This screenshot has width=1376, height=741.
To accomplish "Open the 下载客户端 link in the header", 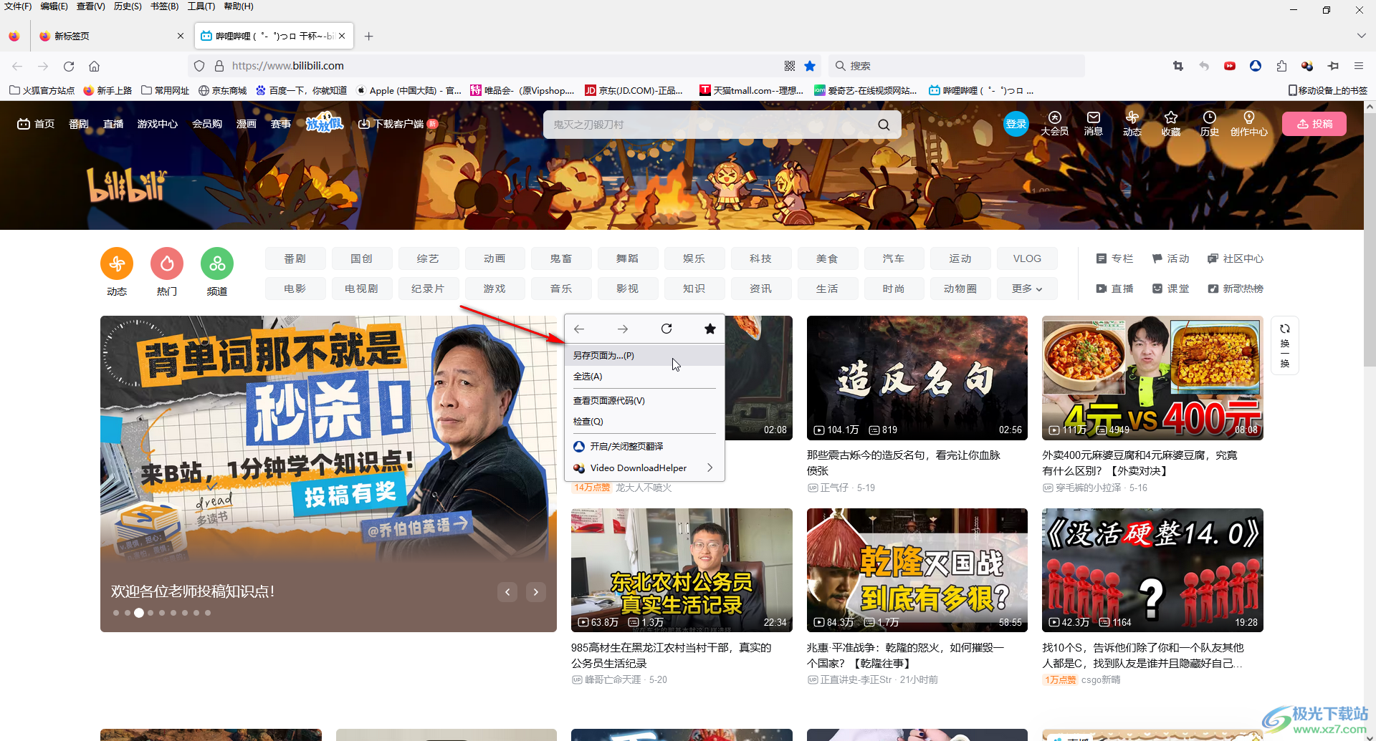I will tap(398, 124).
